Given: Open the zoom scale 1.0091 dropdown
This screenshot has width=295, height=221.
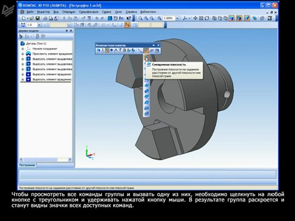Looking at the screenshot, I should point(177,18).
